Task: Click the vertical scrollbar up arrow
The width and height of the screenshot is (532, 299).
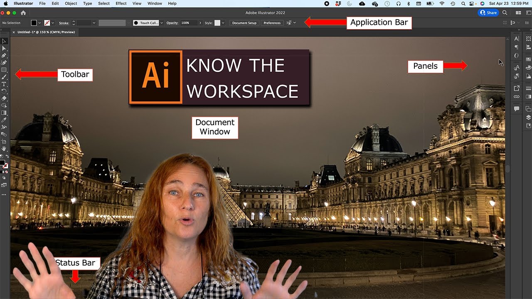Action: coord(507,39)
